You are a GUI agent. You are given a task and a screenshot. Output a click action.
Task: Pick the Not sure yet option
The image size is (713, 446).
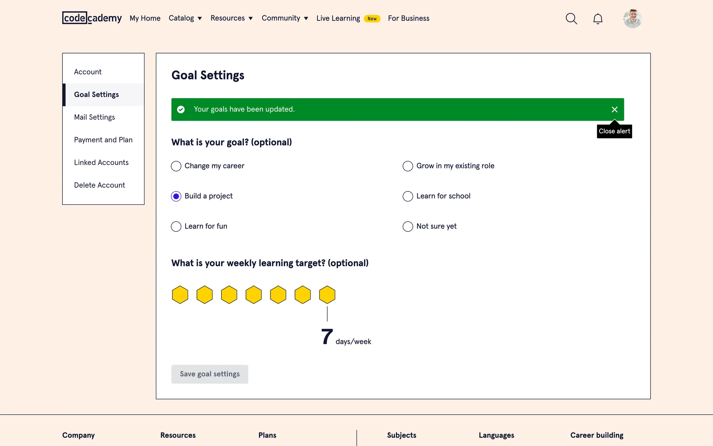(x=408, y=226)
